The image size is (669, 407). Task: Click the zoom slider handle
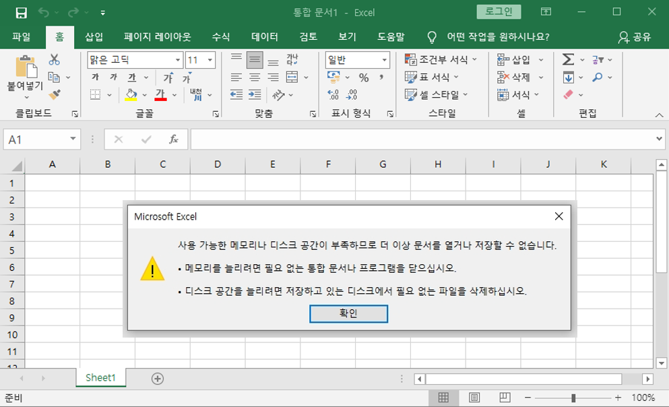click(x=573, y=398)
